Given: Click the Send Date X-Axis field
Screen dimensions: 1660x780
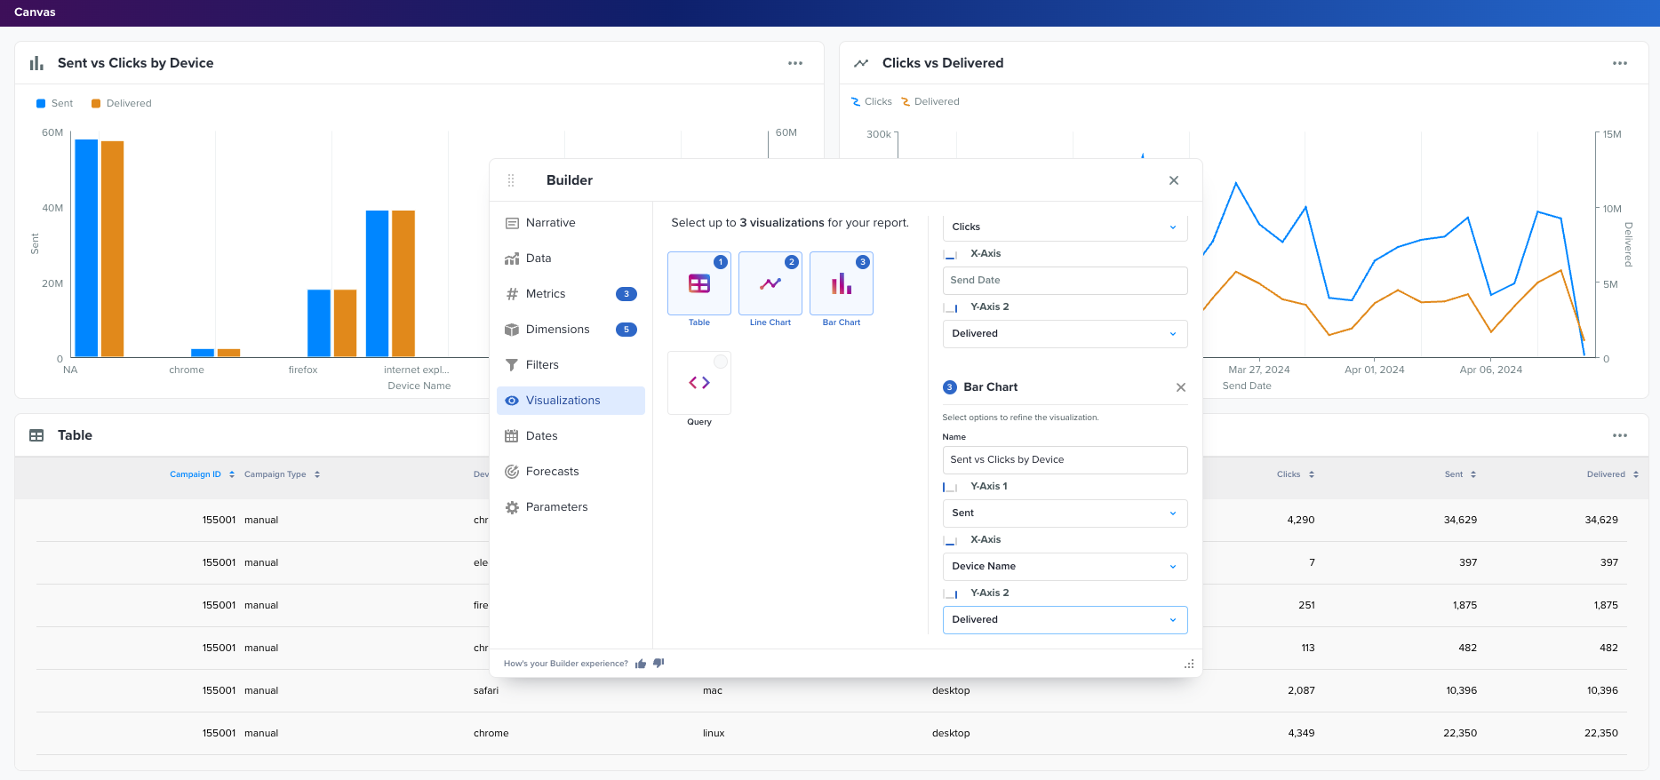Looking at the screenshot, I should point(1065,281).
